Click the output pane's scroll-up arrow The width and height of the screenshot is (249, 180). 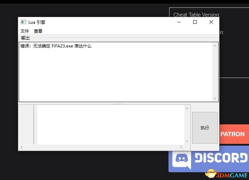[x=215, y=46]
